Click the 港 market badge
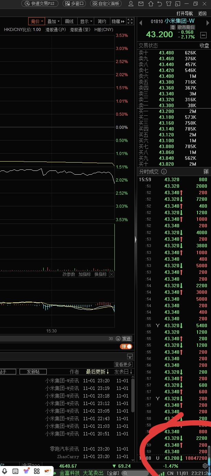This screenshot has width=211, height=476. 173,27
